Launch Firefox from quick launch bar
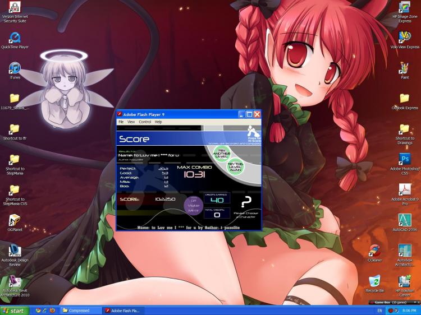This screenshot has height=315, width=421. [52, 311]
